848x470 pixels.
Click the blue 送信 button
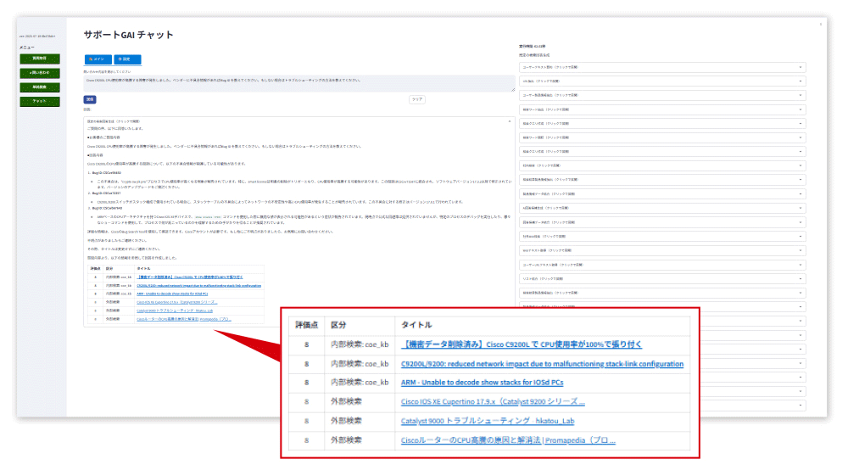pos(90,99)
